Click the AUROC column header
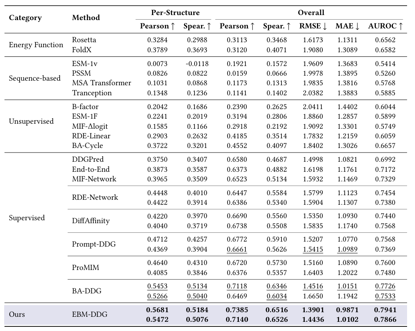415x331 pixels. [x=385, y=26]
